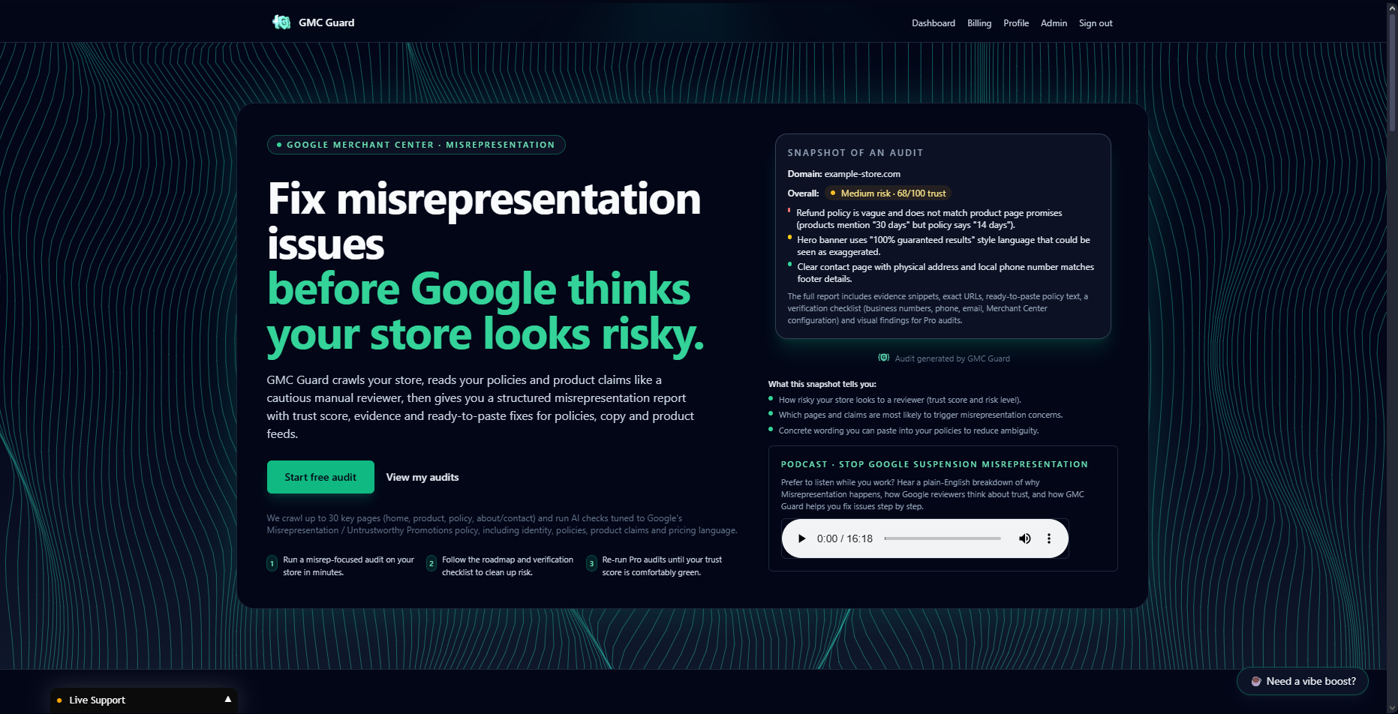Click the green dot on the Misrepresentation badge

pos(278,144)
